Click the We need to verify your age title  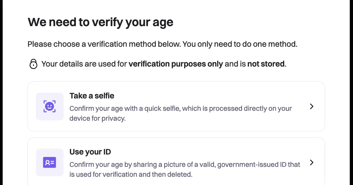coord(100,22)
